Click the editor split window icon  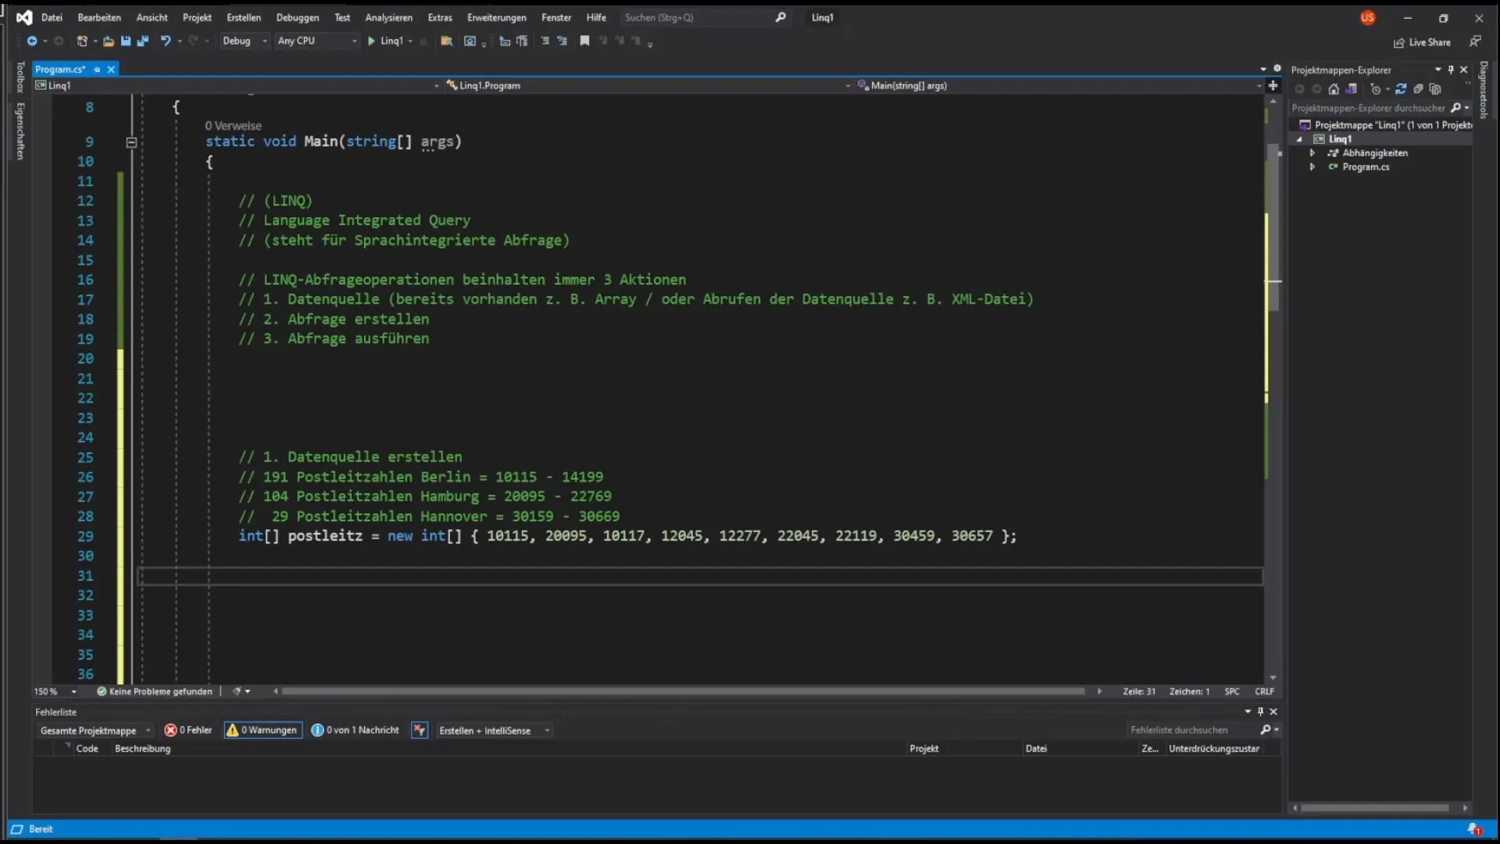1273,85
